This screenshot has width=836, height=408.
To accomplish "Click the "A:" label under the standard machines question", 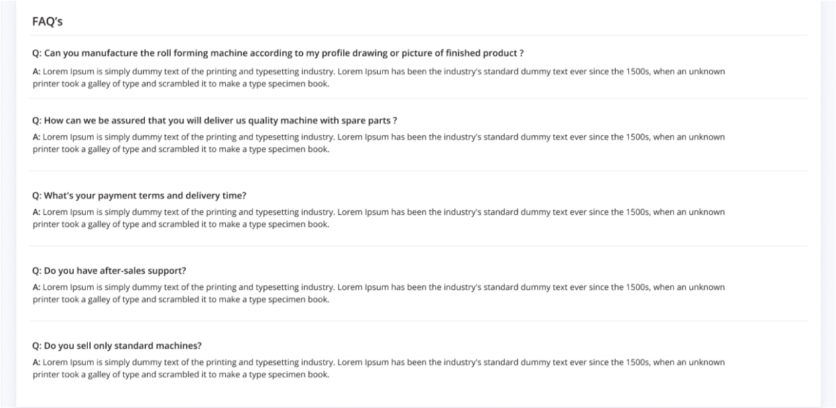I will [36, 362].
